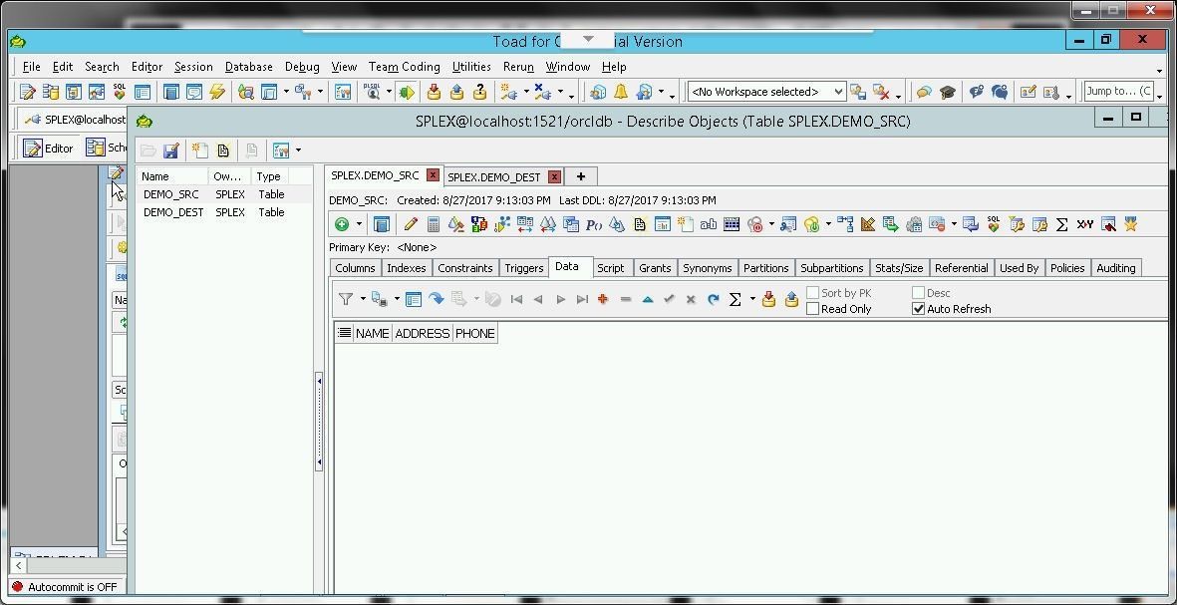
Task: Click the yellow bell alerts icon
Action: click(621, 92)
